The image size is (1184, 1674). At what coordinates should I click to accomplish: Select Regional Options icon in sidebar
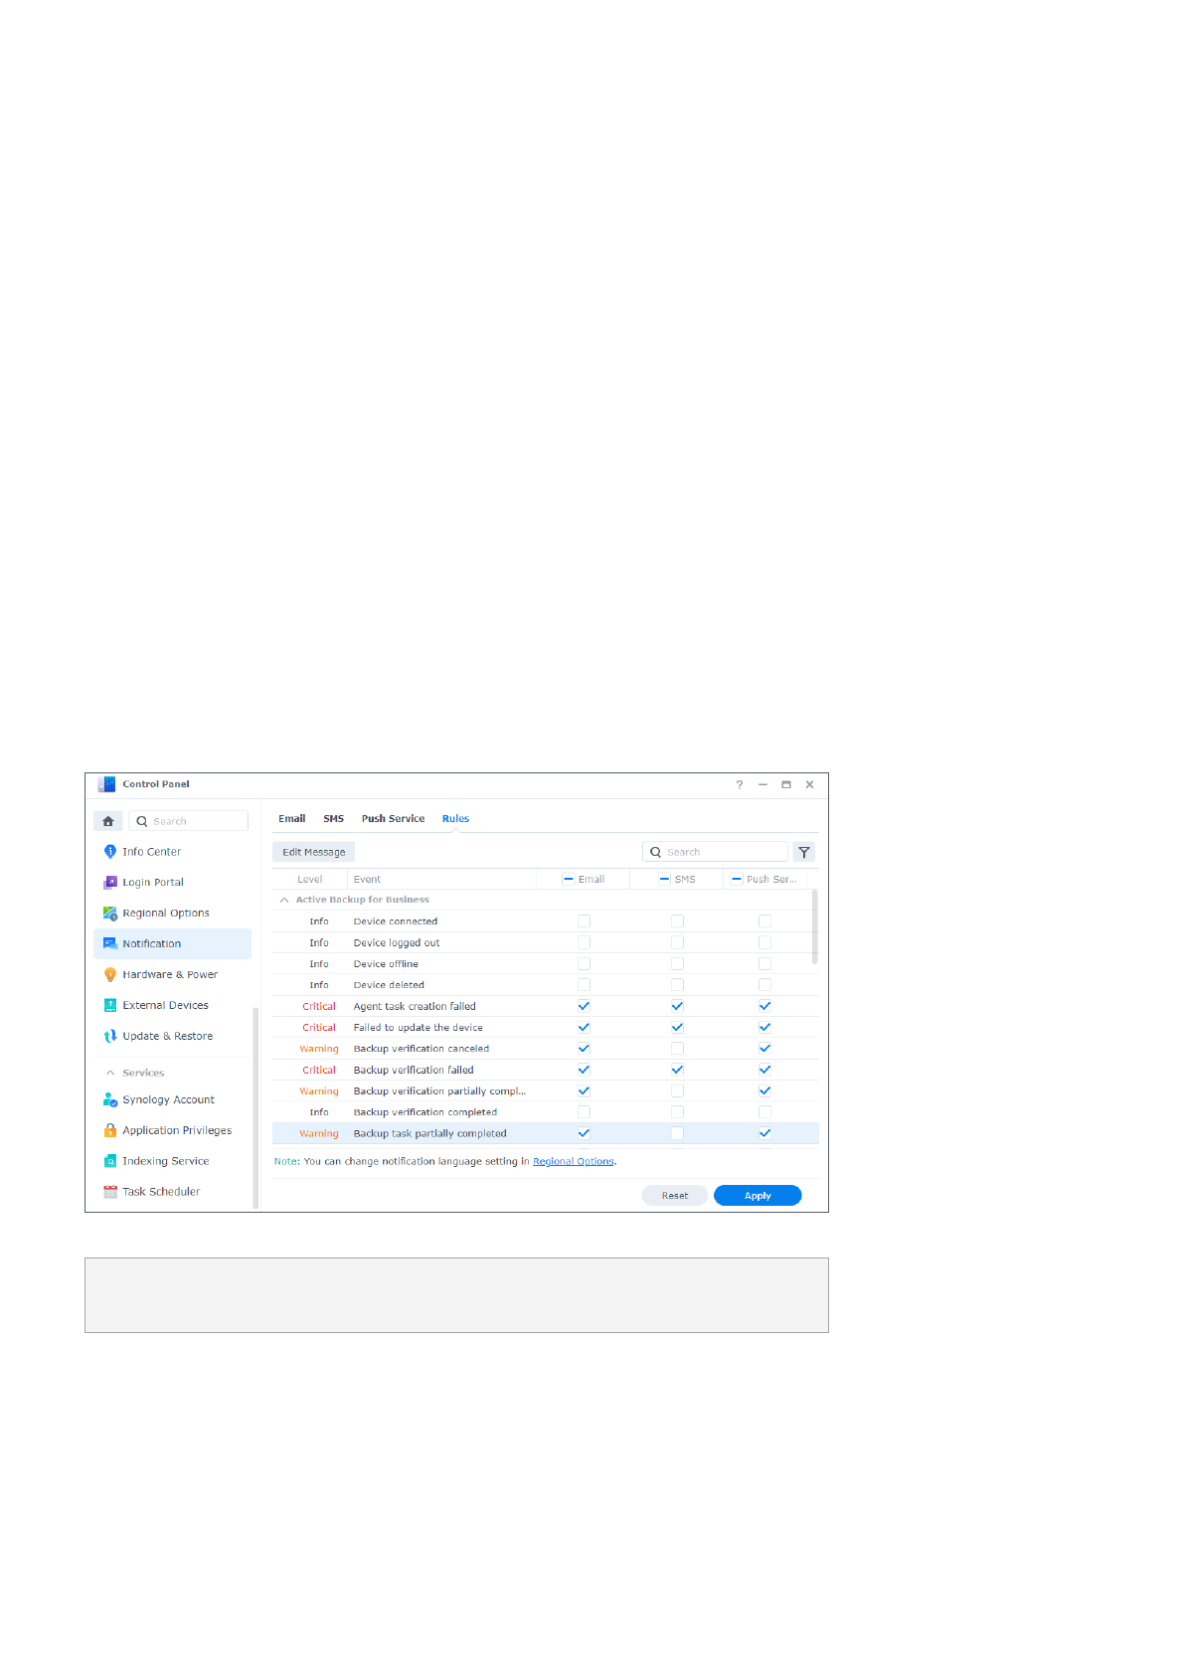point(110,914)
